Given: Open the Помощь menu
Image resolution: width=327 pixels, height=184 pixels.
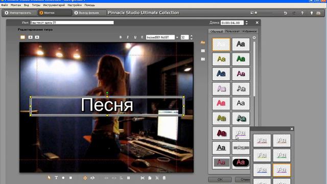Looking at the screenshot, I should tap(89, 5).
